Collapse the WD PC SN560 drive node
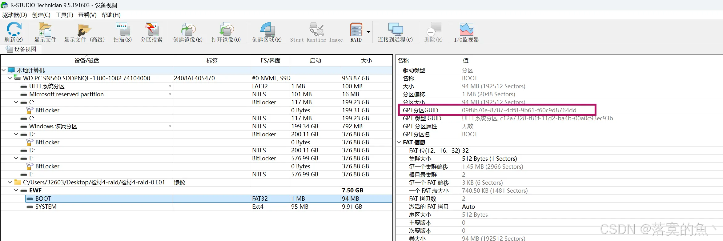 coord(10,78)
